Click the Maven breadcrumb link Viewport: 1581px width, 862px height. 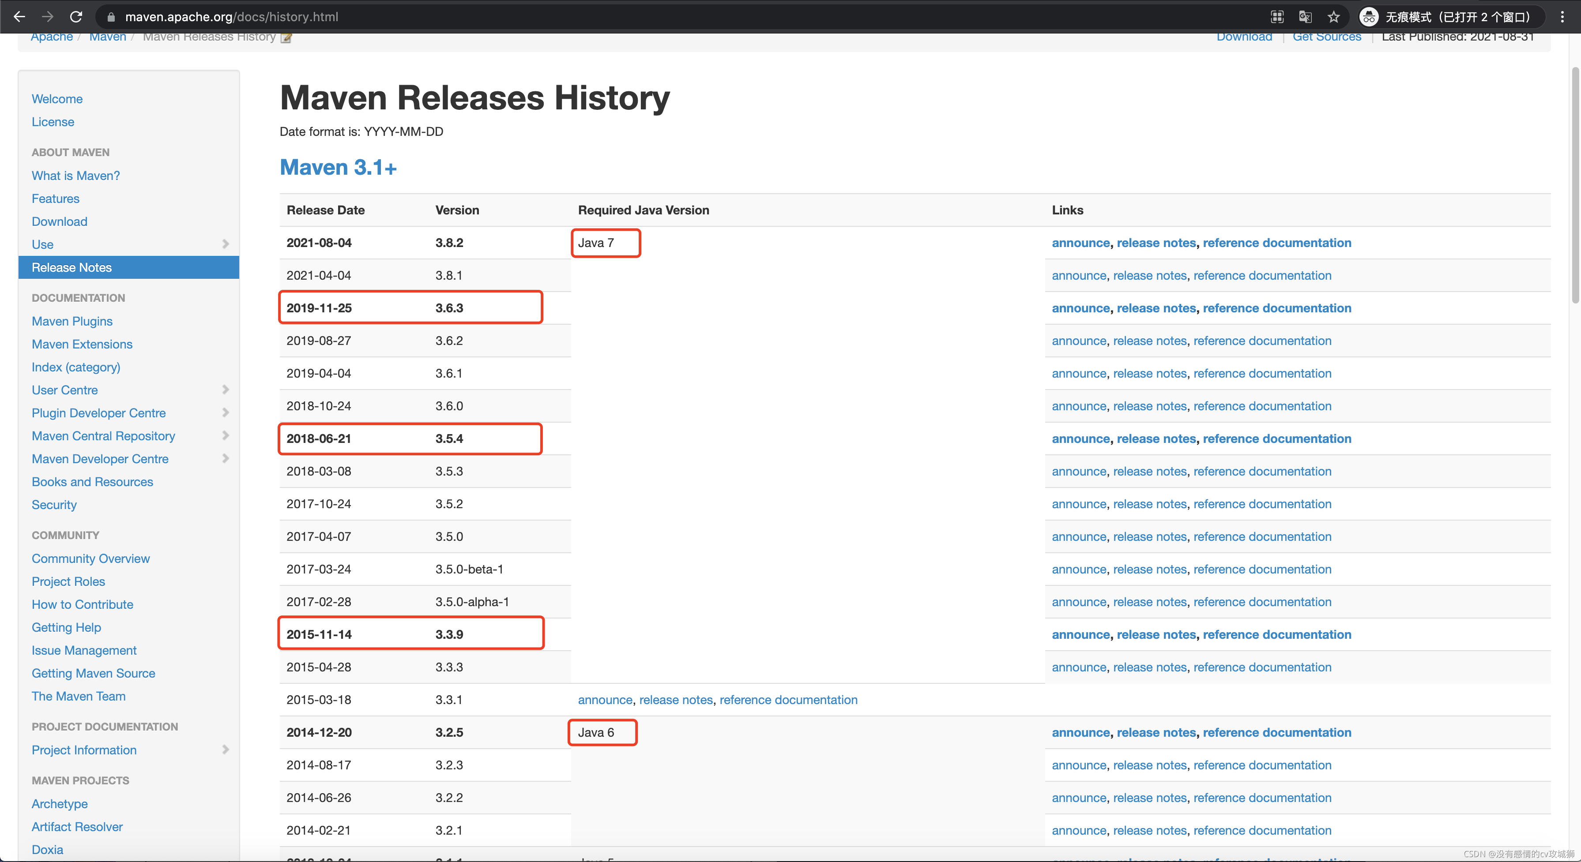(x=108, y=37)
